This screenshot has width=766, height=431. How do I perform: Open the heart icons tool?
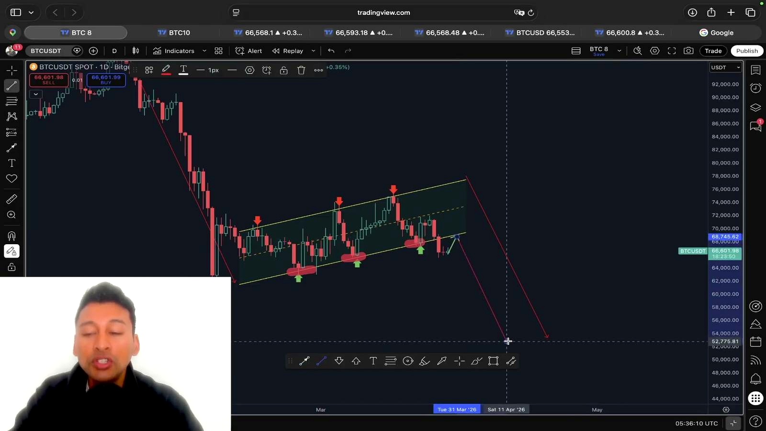pos(11,179)
